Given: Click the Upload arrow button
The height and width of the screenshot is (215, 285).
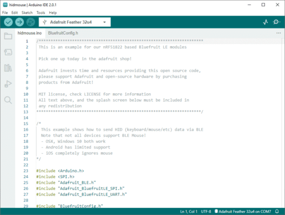Looking at the screenshot, I should [20, 22].
